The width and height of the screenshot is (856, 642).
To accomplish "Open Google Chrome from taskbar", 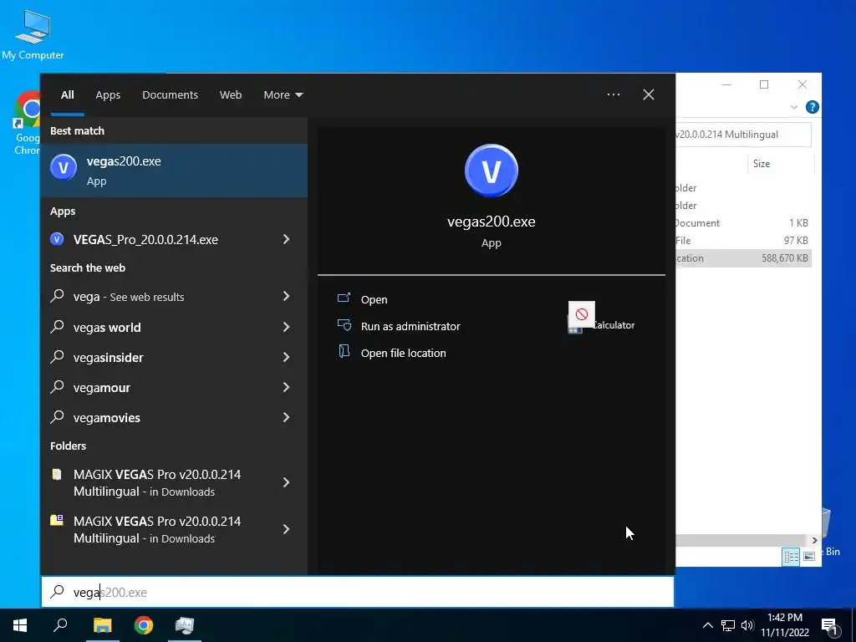I will click(144, 625).
